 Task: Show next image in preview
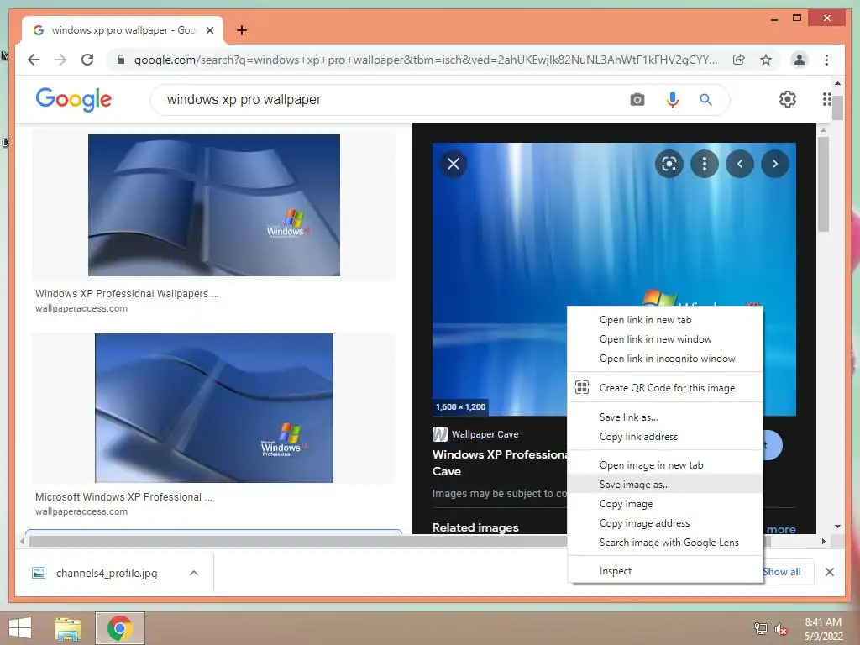click(775, 164)
